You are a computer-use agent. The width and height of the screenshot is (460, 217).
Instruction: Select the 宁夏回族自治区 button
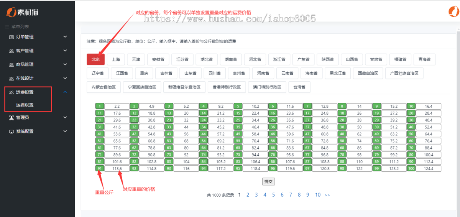(x=142, y=87)
